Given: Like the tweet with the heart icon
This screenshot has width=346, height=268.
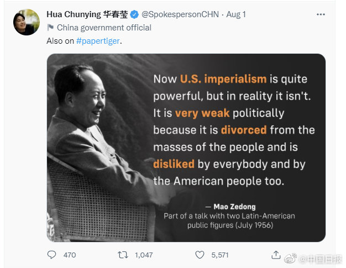Looking at the screenshot, I should point(200,255).
